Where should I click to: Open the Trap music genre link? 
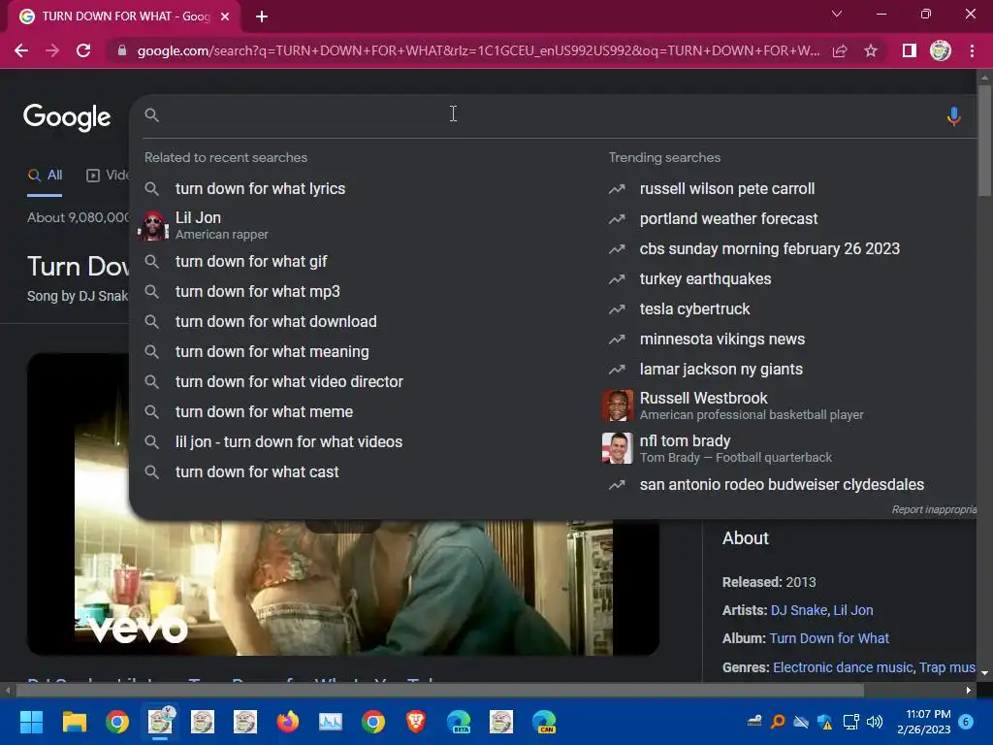(x=947, y=667)
